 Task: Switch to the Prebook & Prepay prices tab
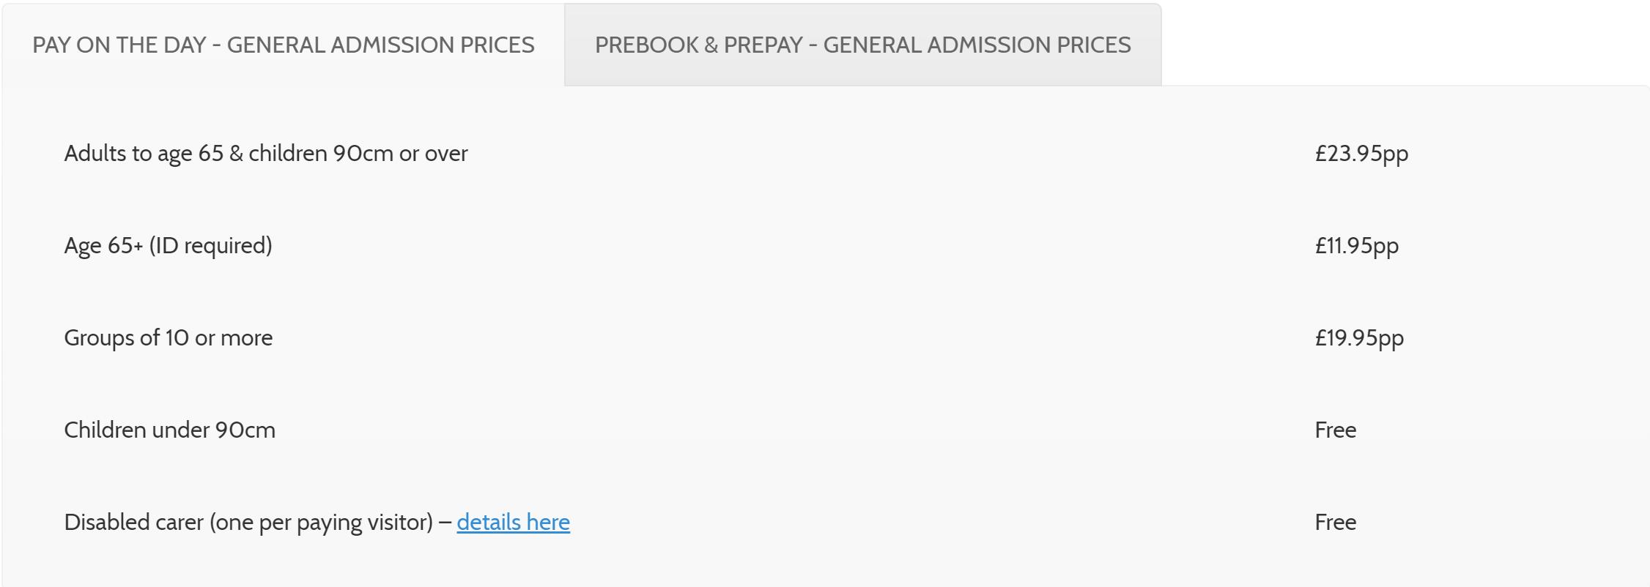pyautogui.click(x=862, y=45)
